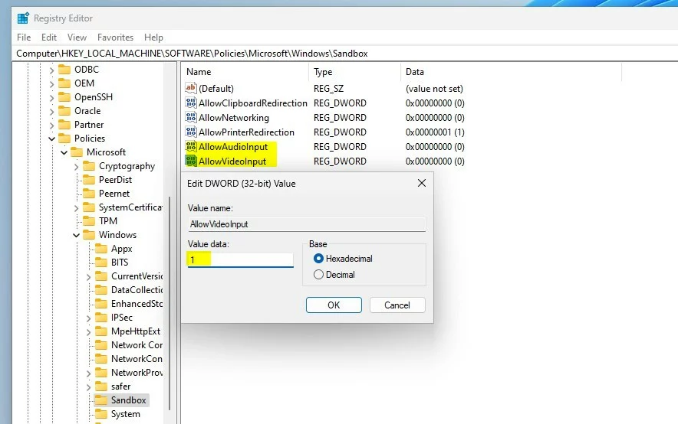
Task: Click the TPM folder icon
Action: pos(89,221)
